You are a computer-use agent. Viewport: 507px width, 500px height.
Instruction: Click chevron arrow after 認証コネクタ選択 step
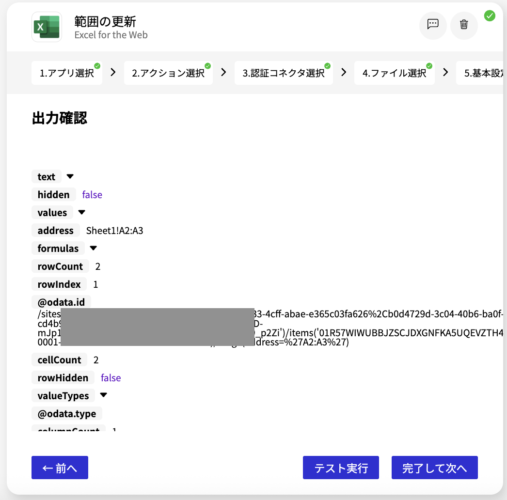[344, 72]
